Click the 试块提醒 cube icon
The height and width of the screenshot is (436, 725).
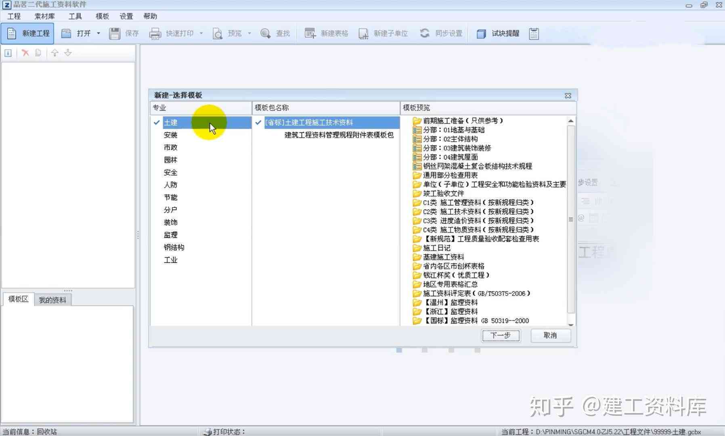481,34
